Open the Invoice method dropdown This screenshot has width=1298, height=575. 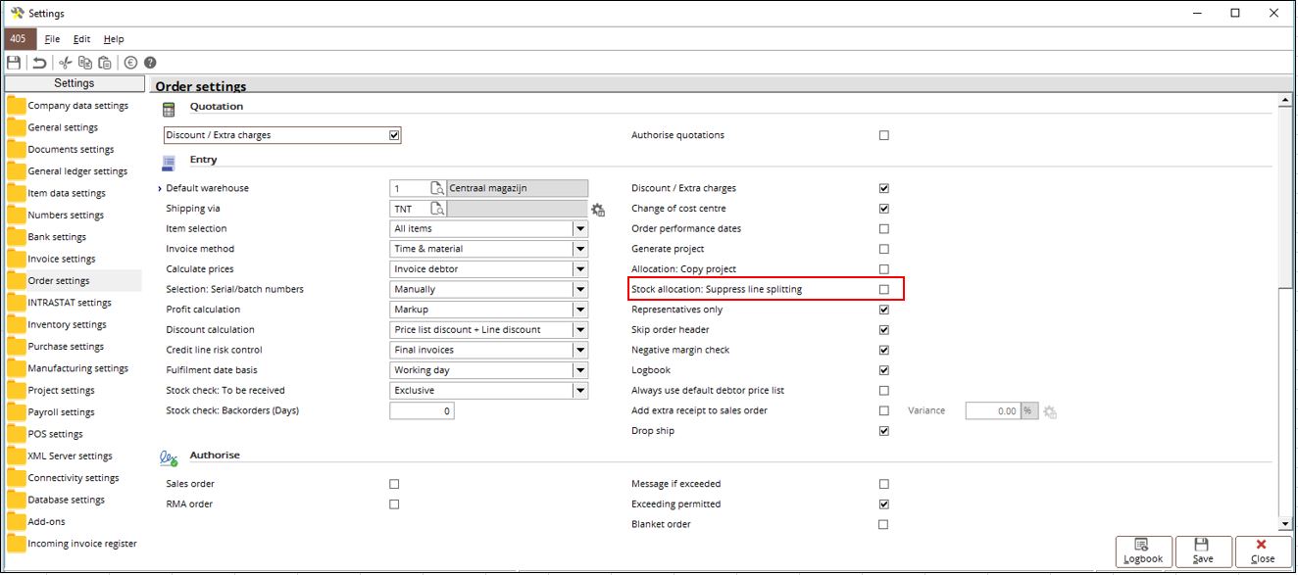pyautogui.click(x=580, y=249)
